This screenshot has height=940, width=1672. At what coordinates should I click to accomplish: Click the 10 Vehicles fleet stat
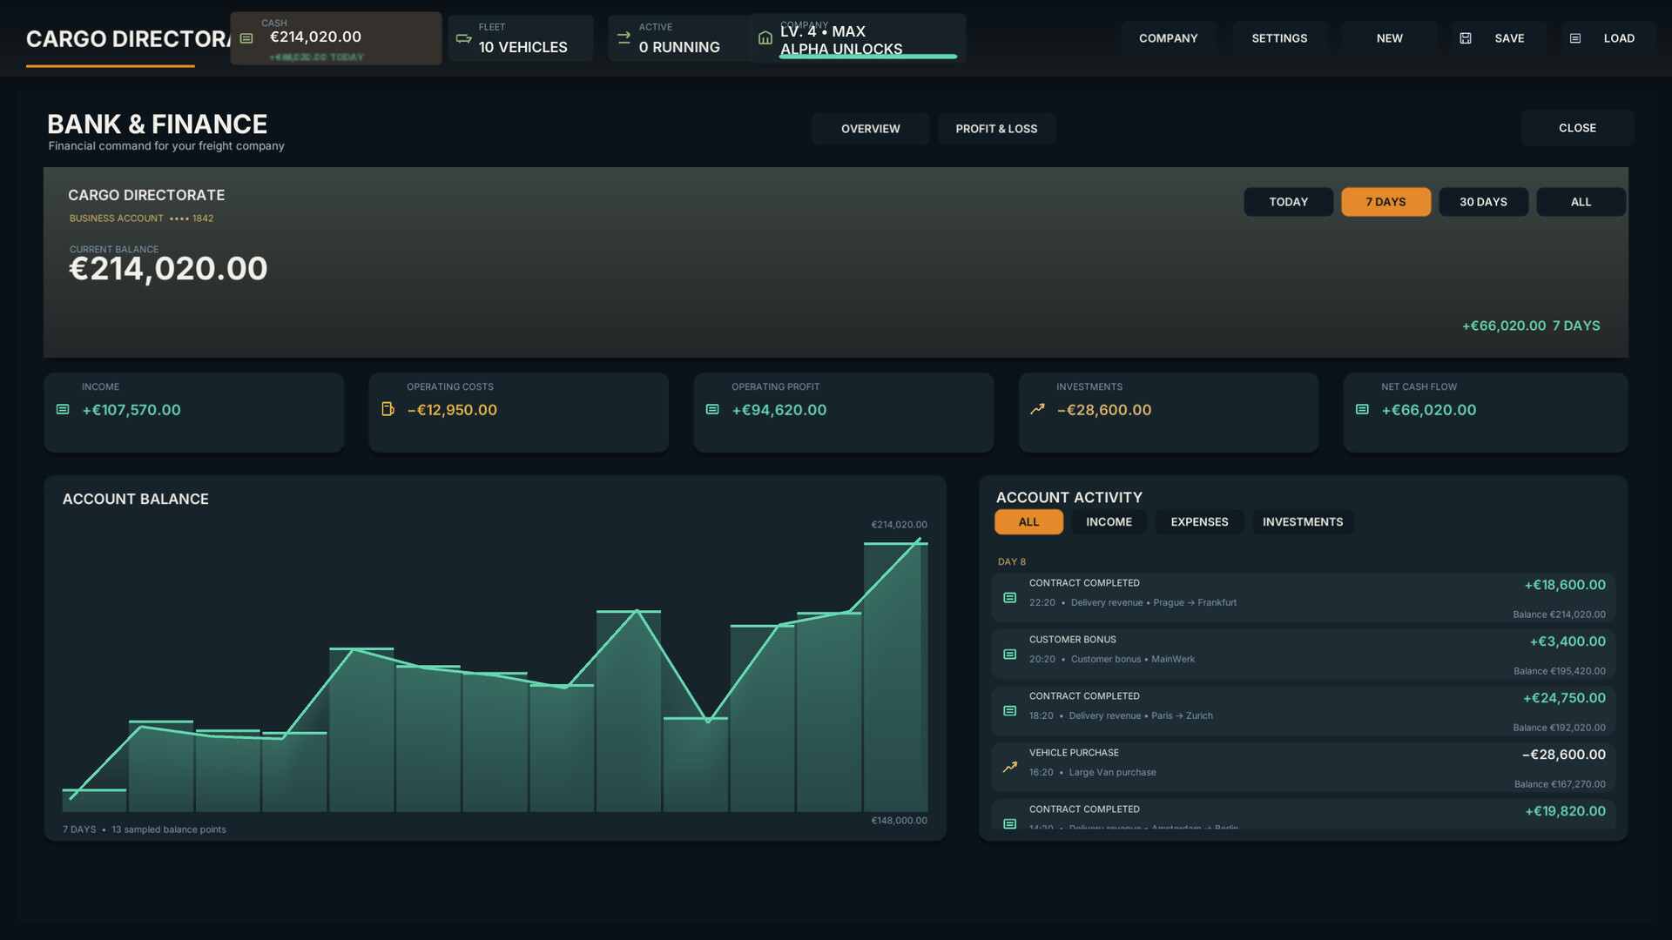(x=521, y=38)
